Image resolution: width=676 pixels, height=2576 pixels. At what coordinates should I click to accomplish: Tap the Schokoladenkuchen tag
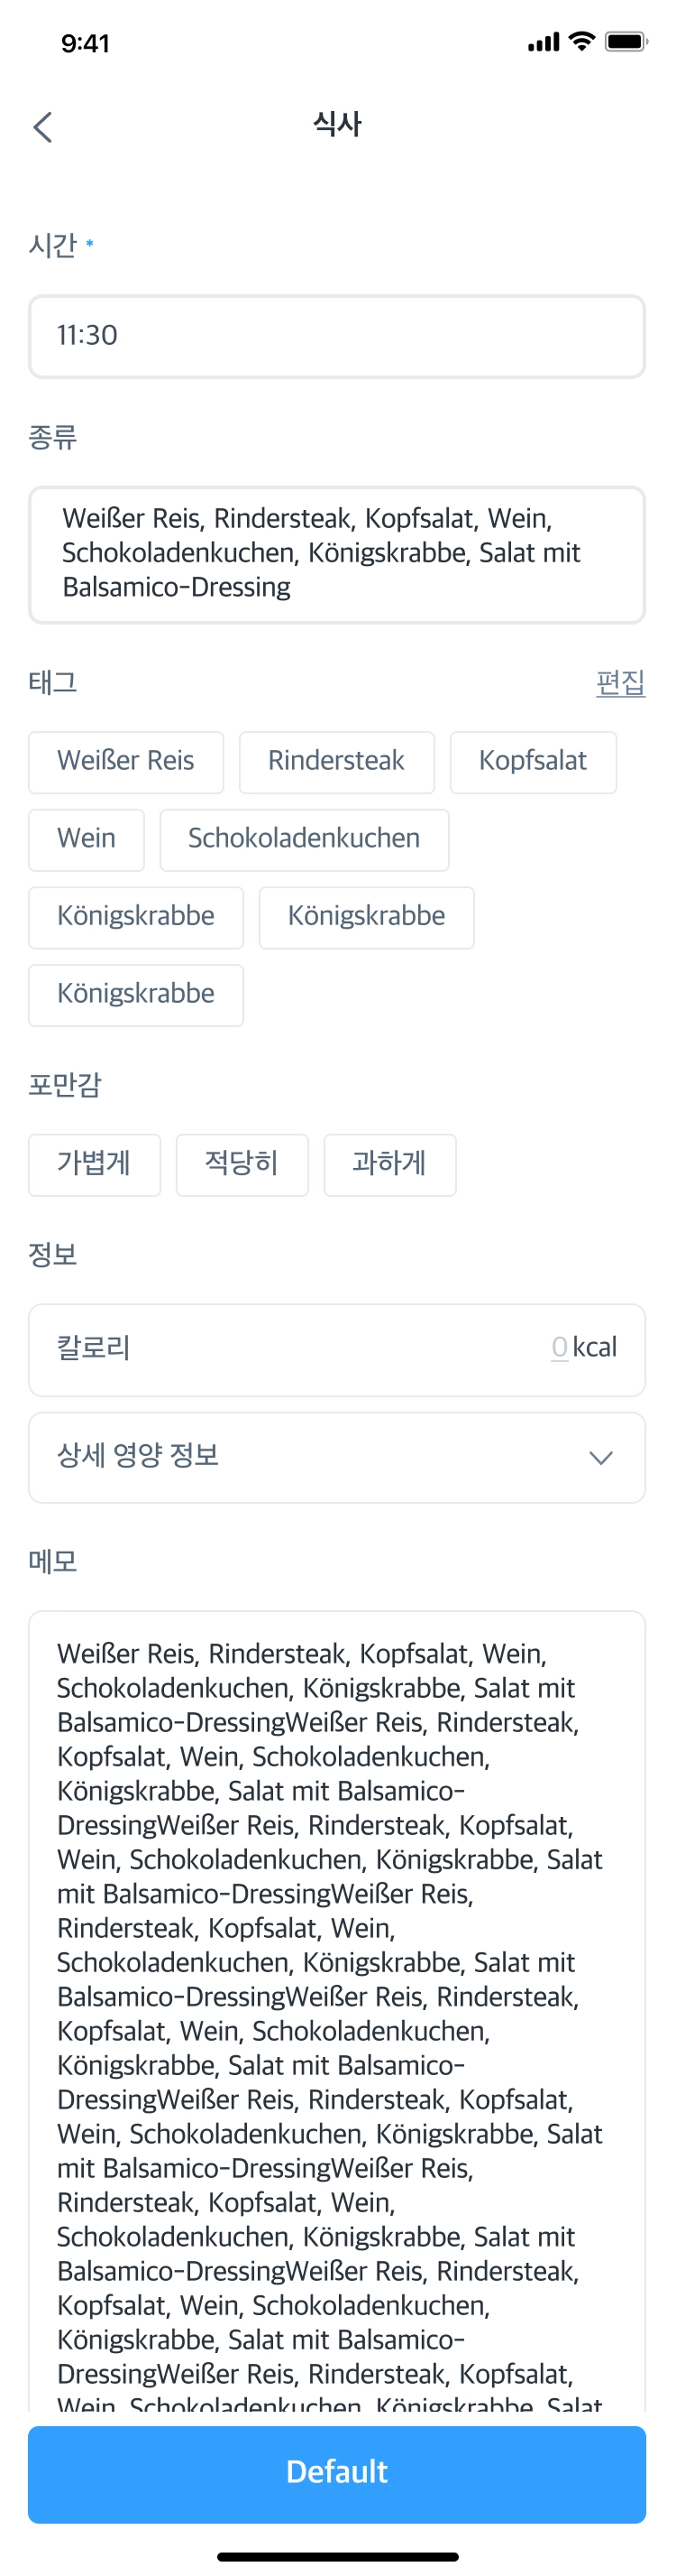304,839
